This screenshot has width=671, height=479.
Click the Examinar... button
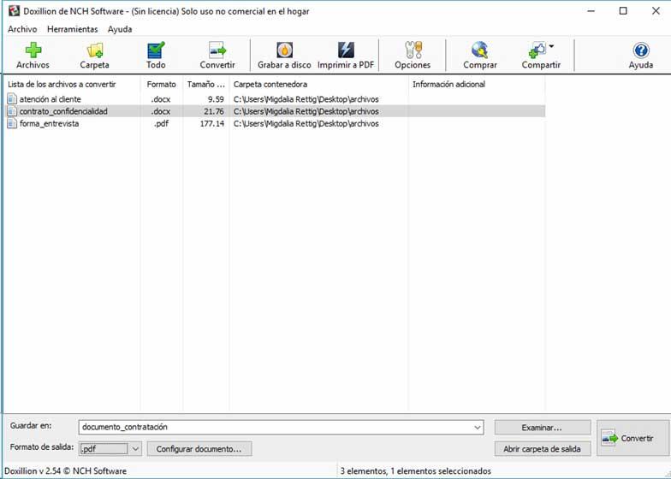tap(543, 428)
